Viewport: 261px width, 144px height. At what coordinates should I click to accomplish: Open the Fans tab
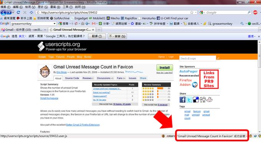coord(121,78)
